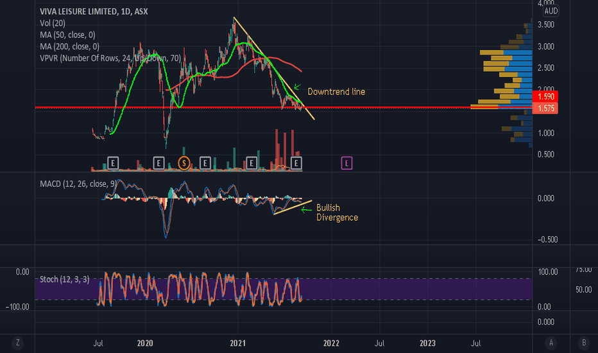598x353 pixels.
Task: Click the 3.000 price scale label
Action: pos(546,47)
